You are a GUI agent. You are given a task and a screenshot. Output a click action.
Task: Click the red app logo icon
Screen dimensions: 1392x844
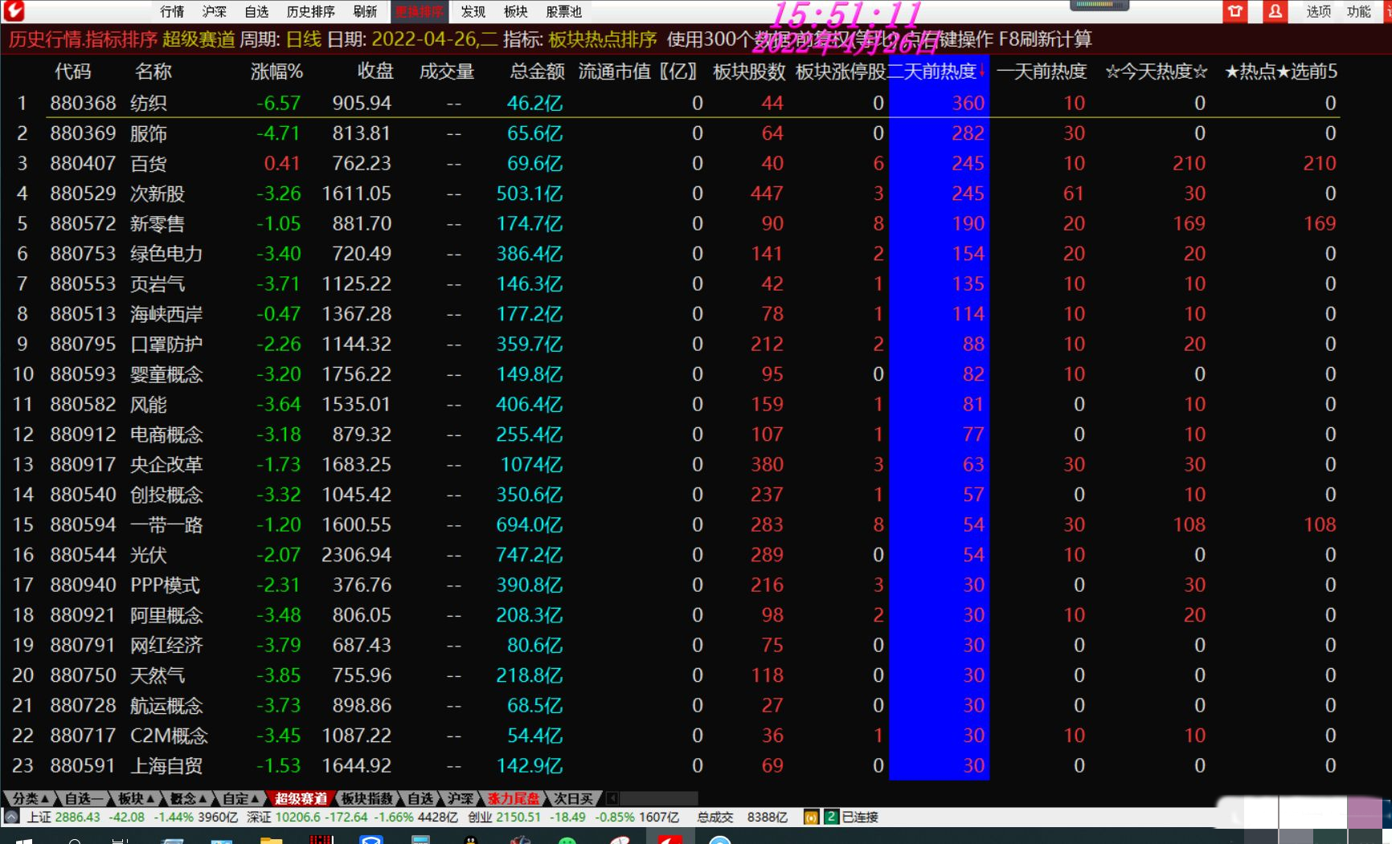point(14,10)
